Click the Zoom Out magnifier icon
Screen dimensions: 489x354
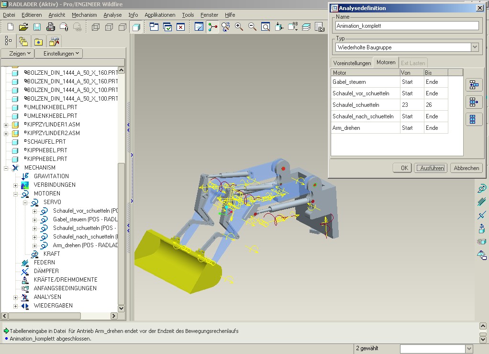[x=252, y=27]
